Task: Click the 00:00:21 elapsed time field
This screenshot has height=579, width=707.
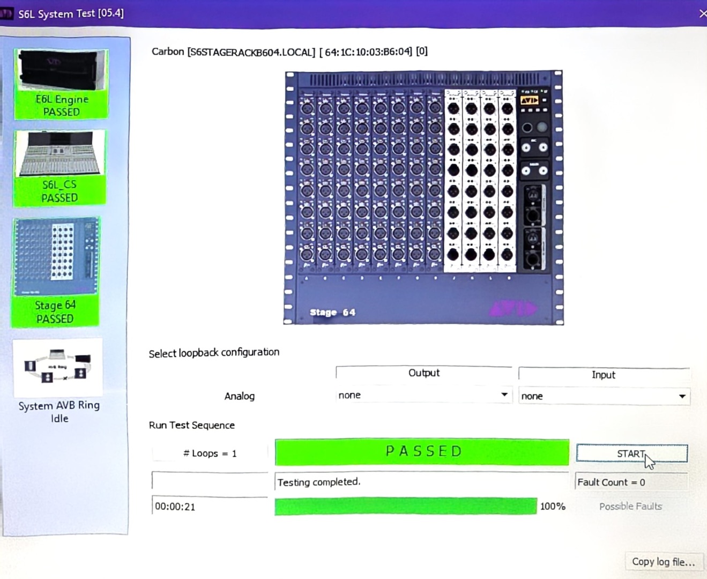Action: click(x=210, y=506)
